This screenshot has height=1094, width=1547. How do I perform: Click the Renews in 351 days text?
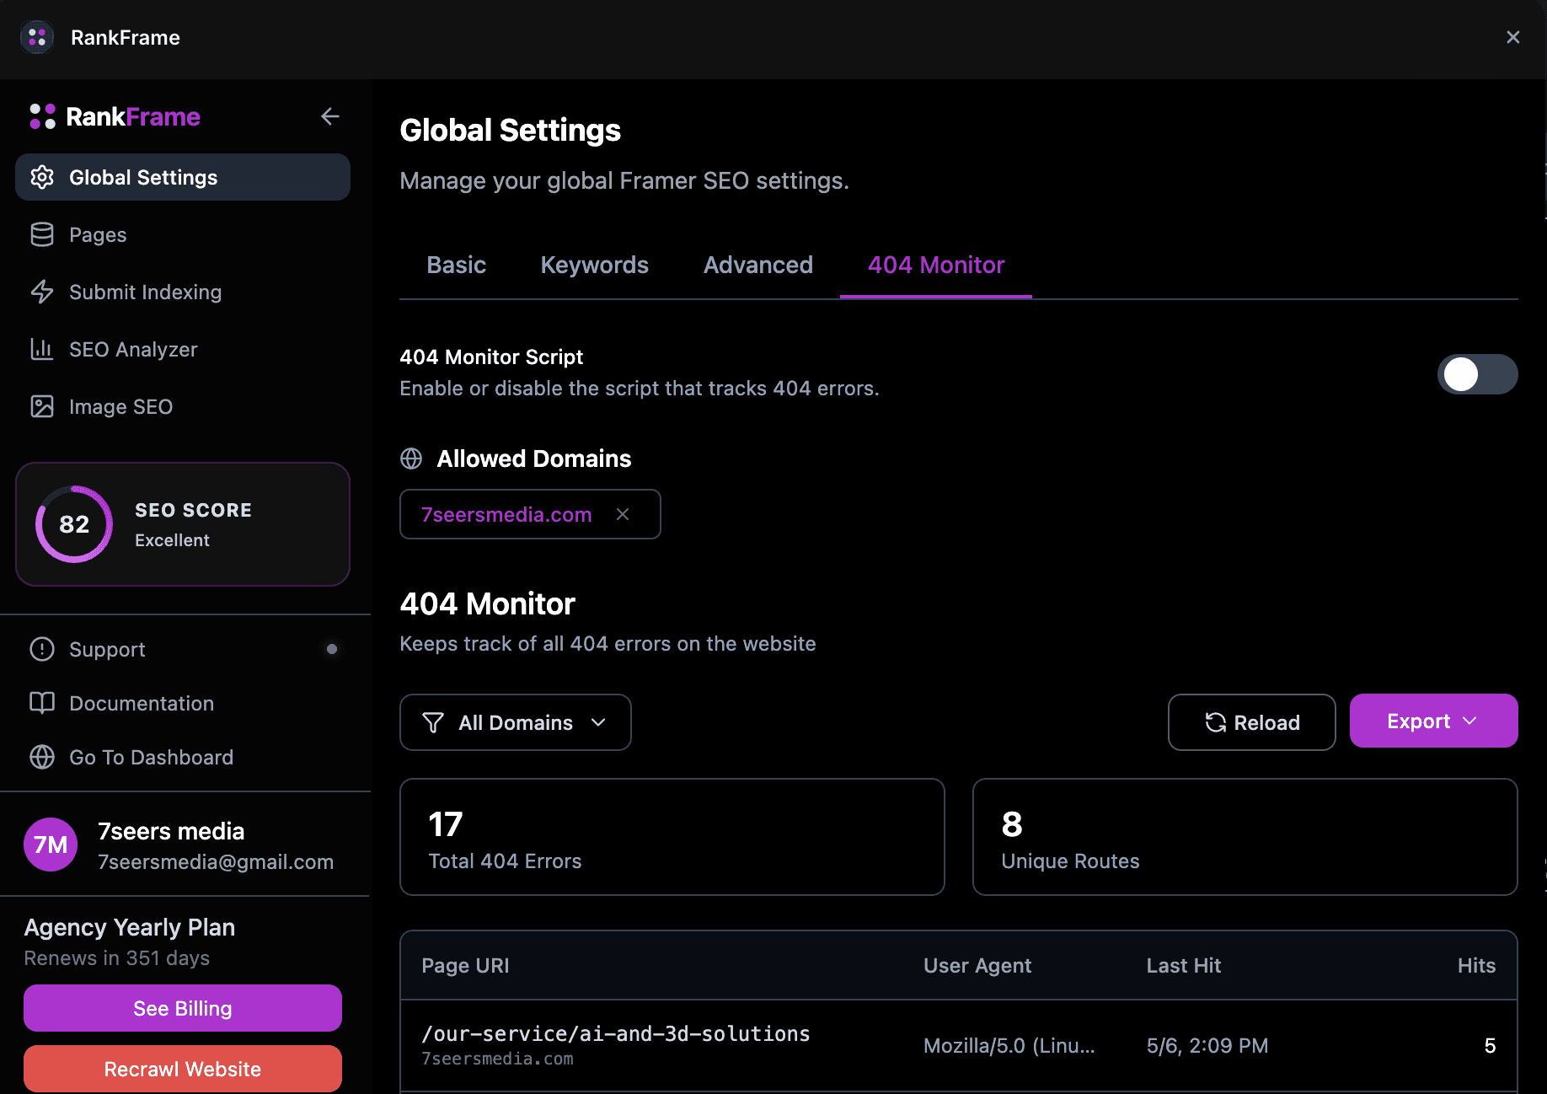[x=117, y=958]
